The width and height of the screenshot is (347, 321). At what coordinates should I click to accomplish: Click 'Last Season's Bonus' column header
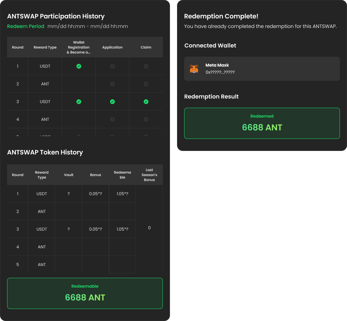149,175
